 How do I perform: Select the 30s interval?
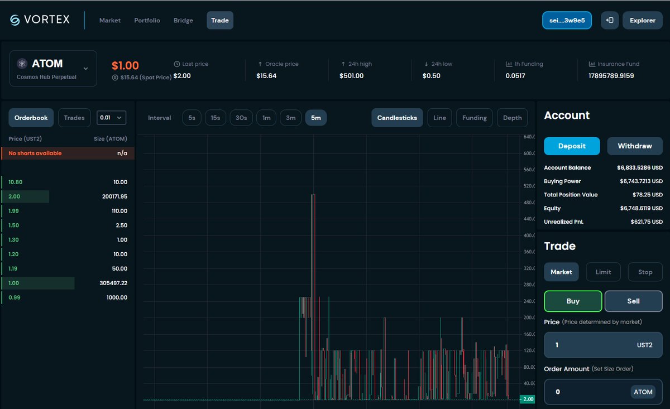(x=241, y=118)
